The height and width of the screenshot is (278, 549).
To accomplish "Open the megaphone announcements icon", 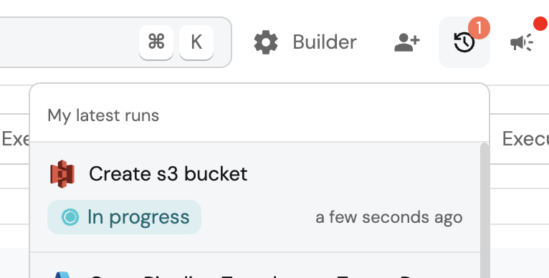I will (521, 42).
